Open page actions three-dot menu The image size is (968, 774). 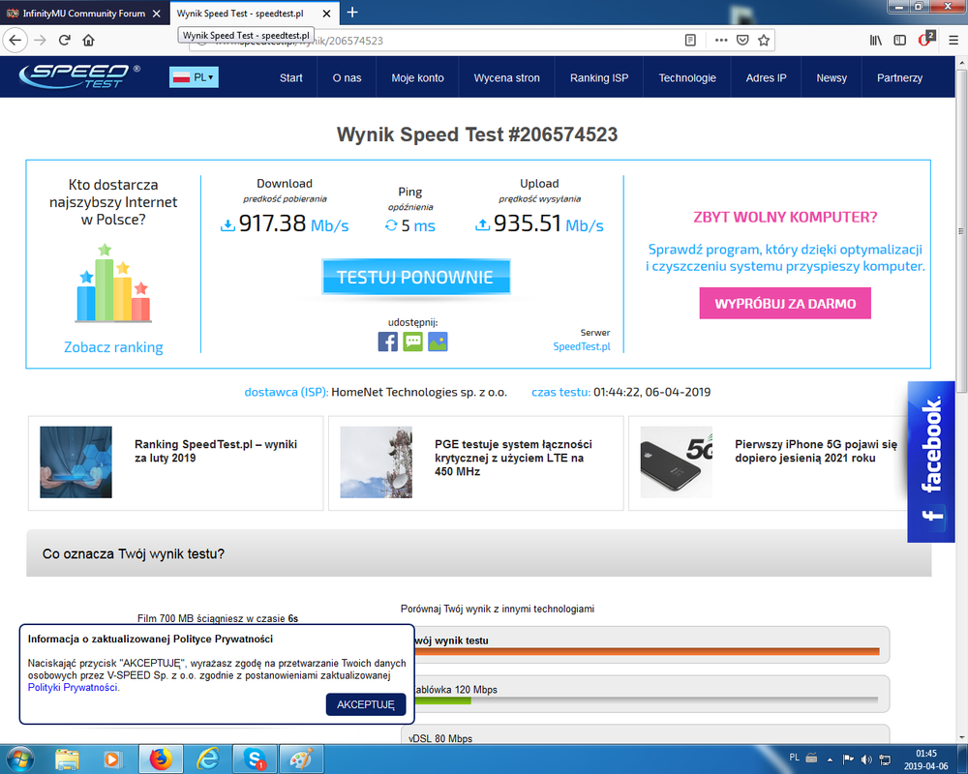pyautogui.click(x=720, y=40)
